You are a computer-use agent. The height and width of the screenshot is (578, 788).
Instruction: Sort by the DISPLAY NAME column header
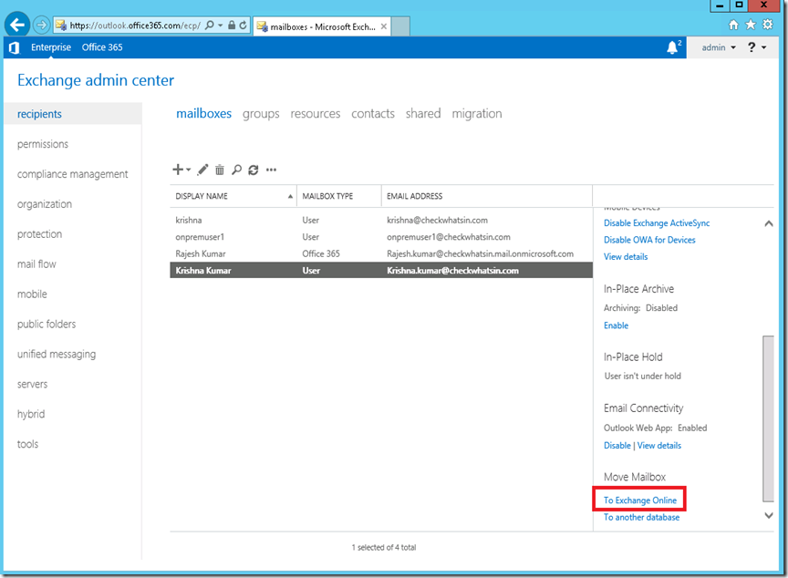point(233,196)
